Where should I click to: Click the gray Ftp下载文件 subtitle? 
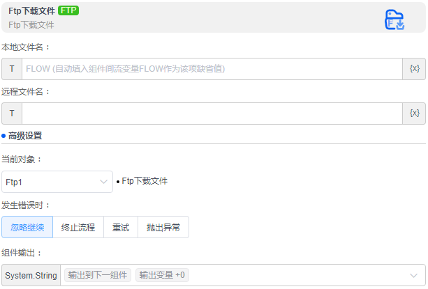pyautogui.click(x=31, y=25)
